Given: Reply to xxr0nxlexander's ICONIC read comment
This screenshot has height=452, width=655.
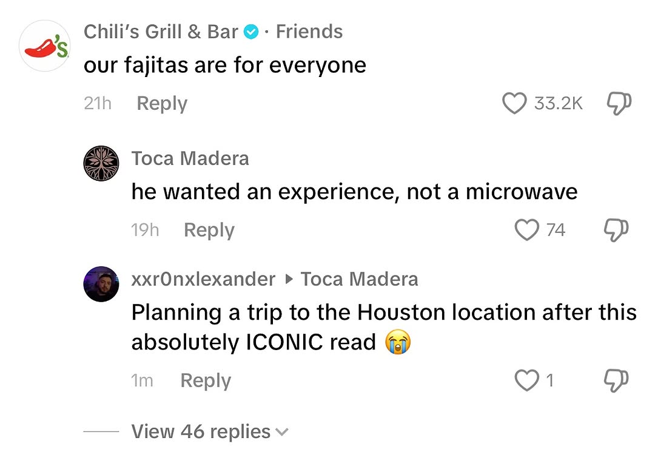Looking at the screenshot, I should (x=206, y=380).
